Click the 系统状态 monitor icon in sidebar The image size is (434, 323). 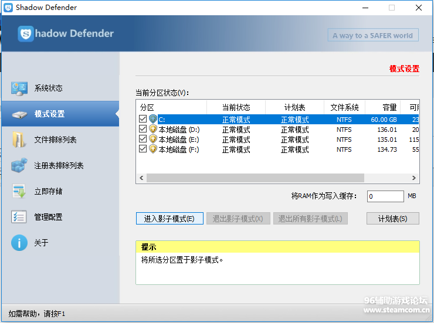pyautogui.click(x=19, y=89)
